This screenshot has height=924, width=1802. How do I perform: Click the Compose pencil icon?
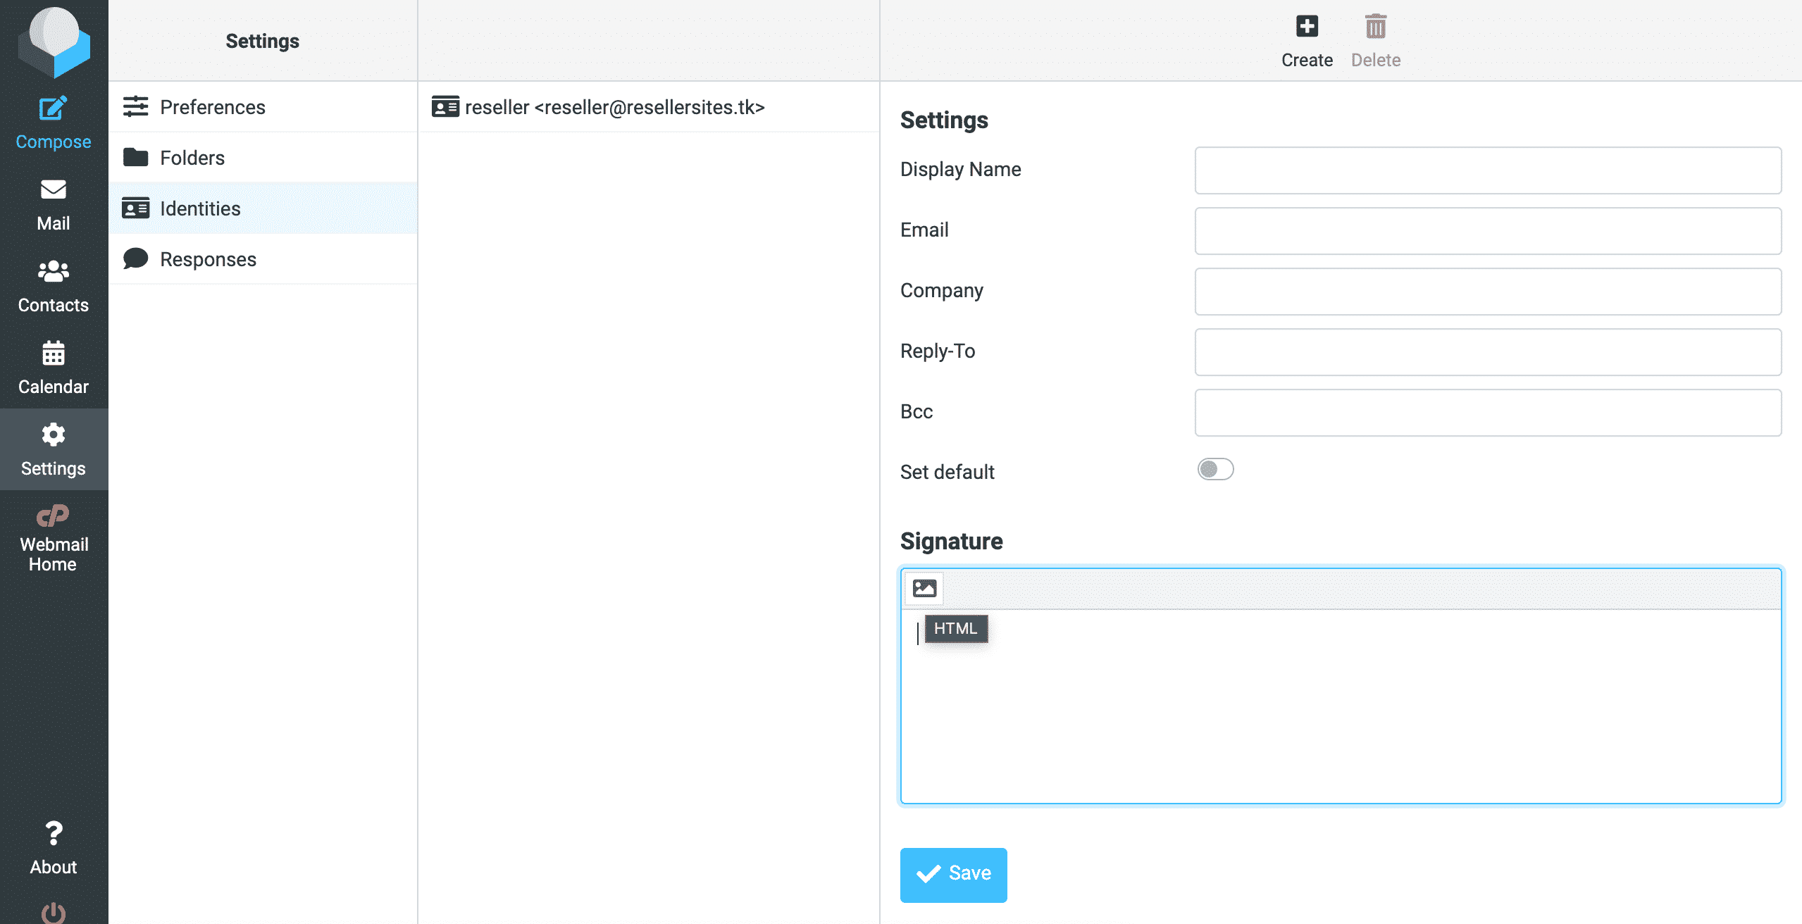[54, 108]
